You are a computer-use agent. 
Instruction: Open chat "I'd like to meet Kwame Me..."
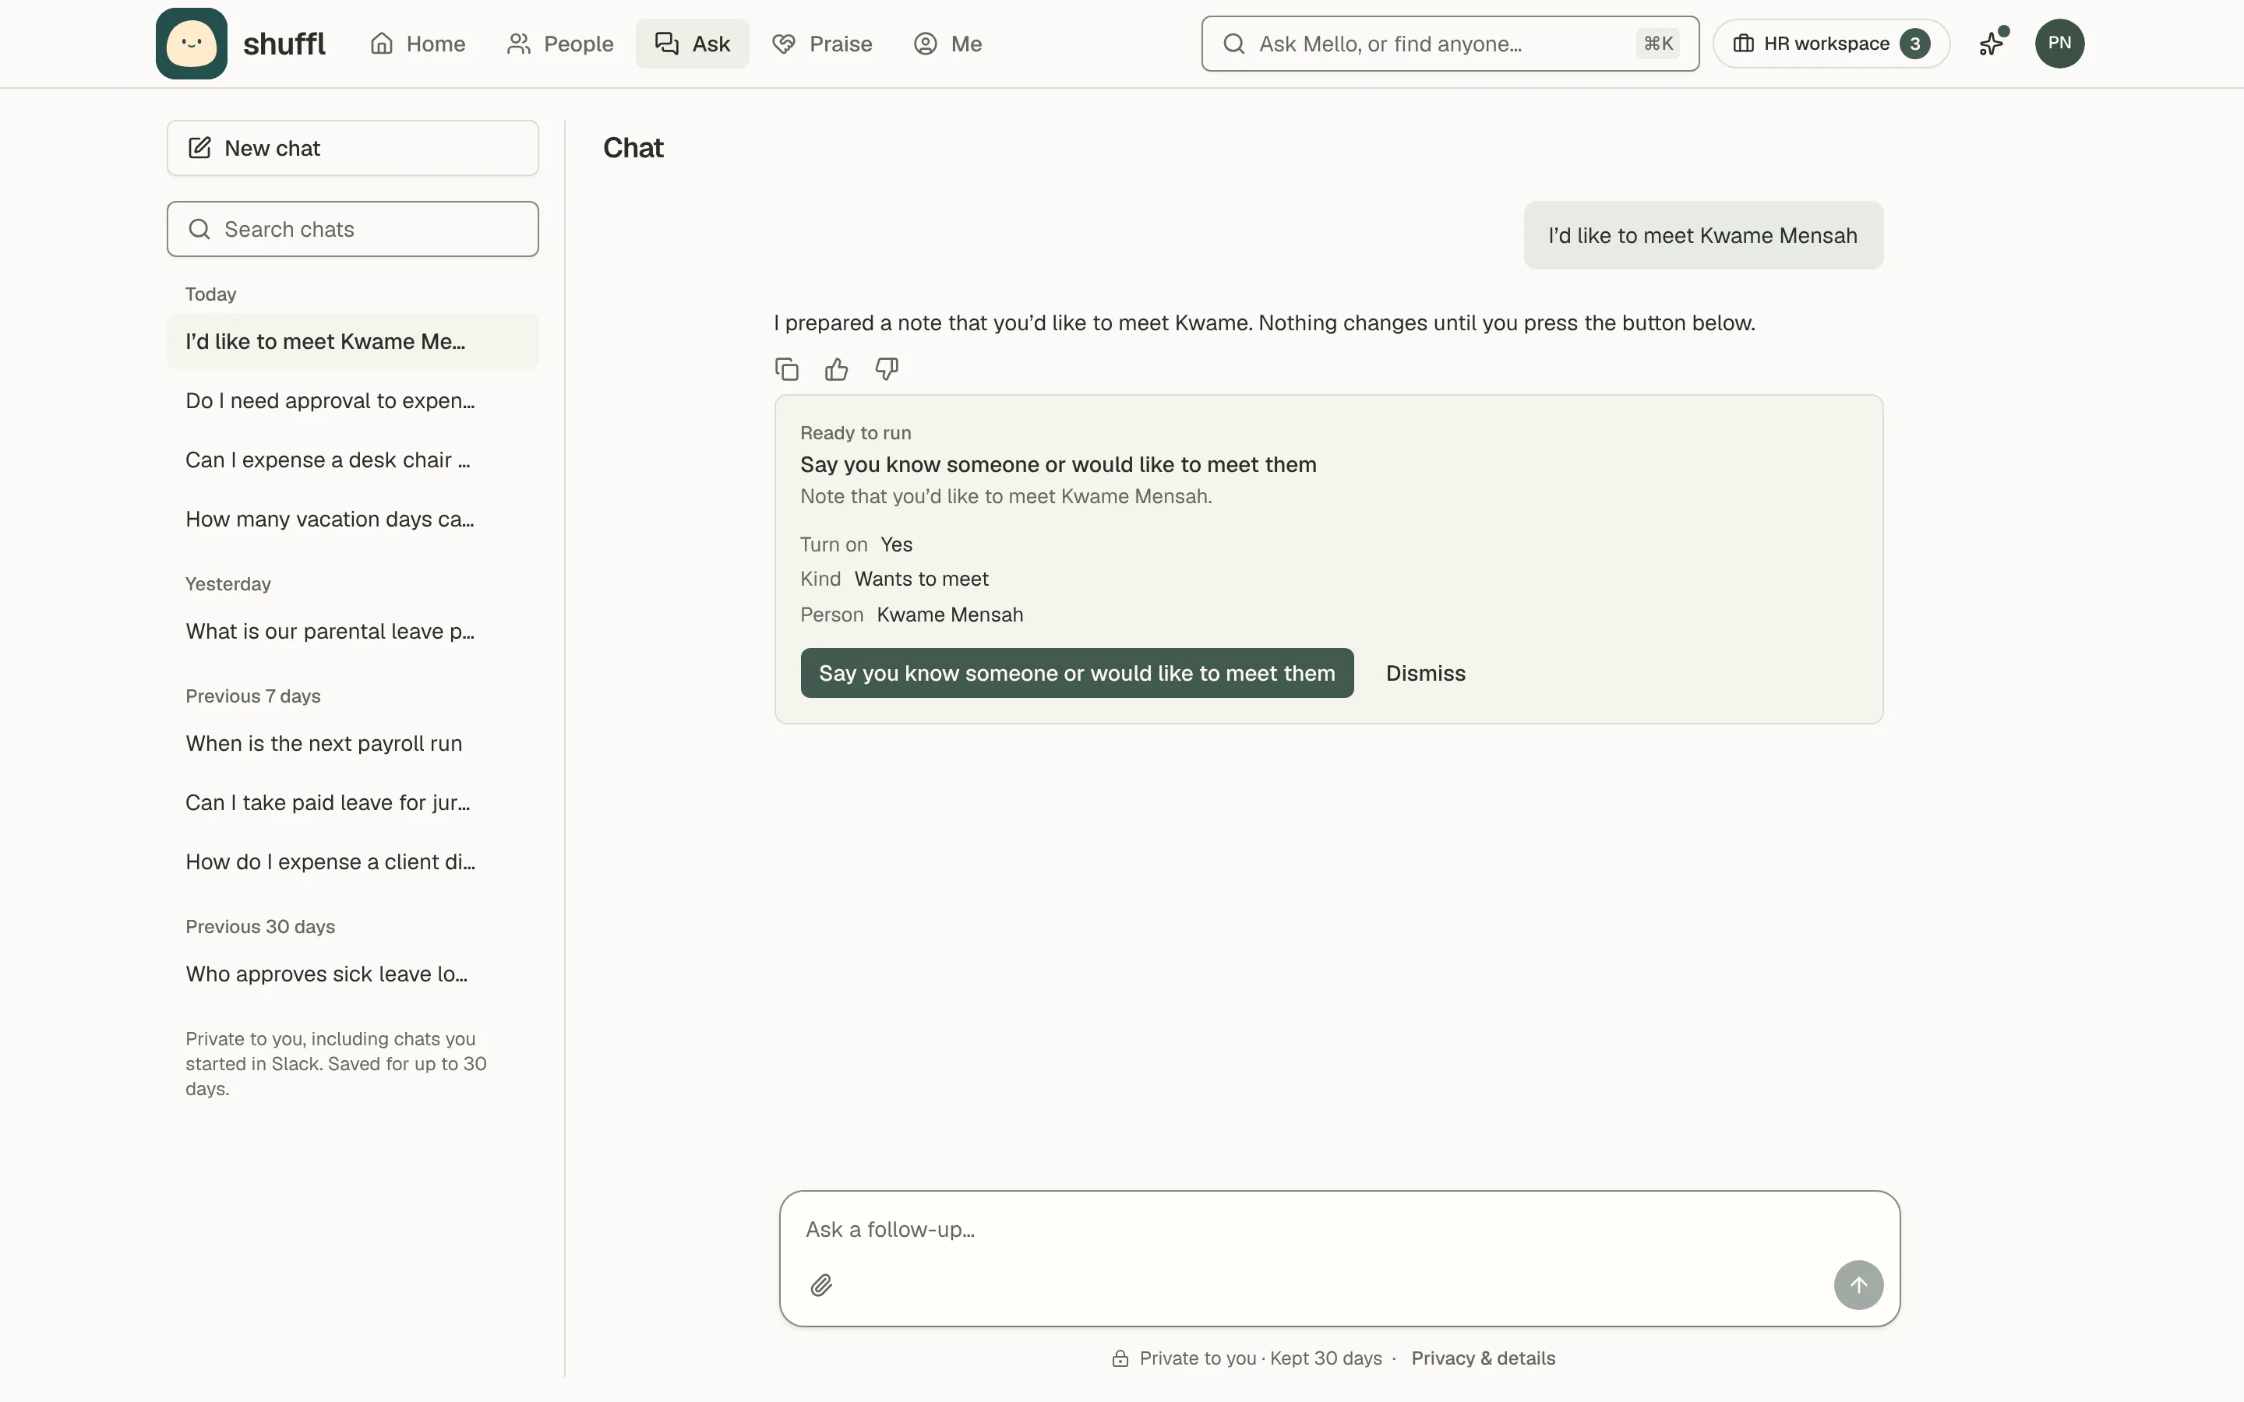click(x=352, y=341)
